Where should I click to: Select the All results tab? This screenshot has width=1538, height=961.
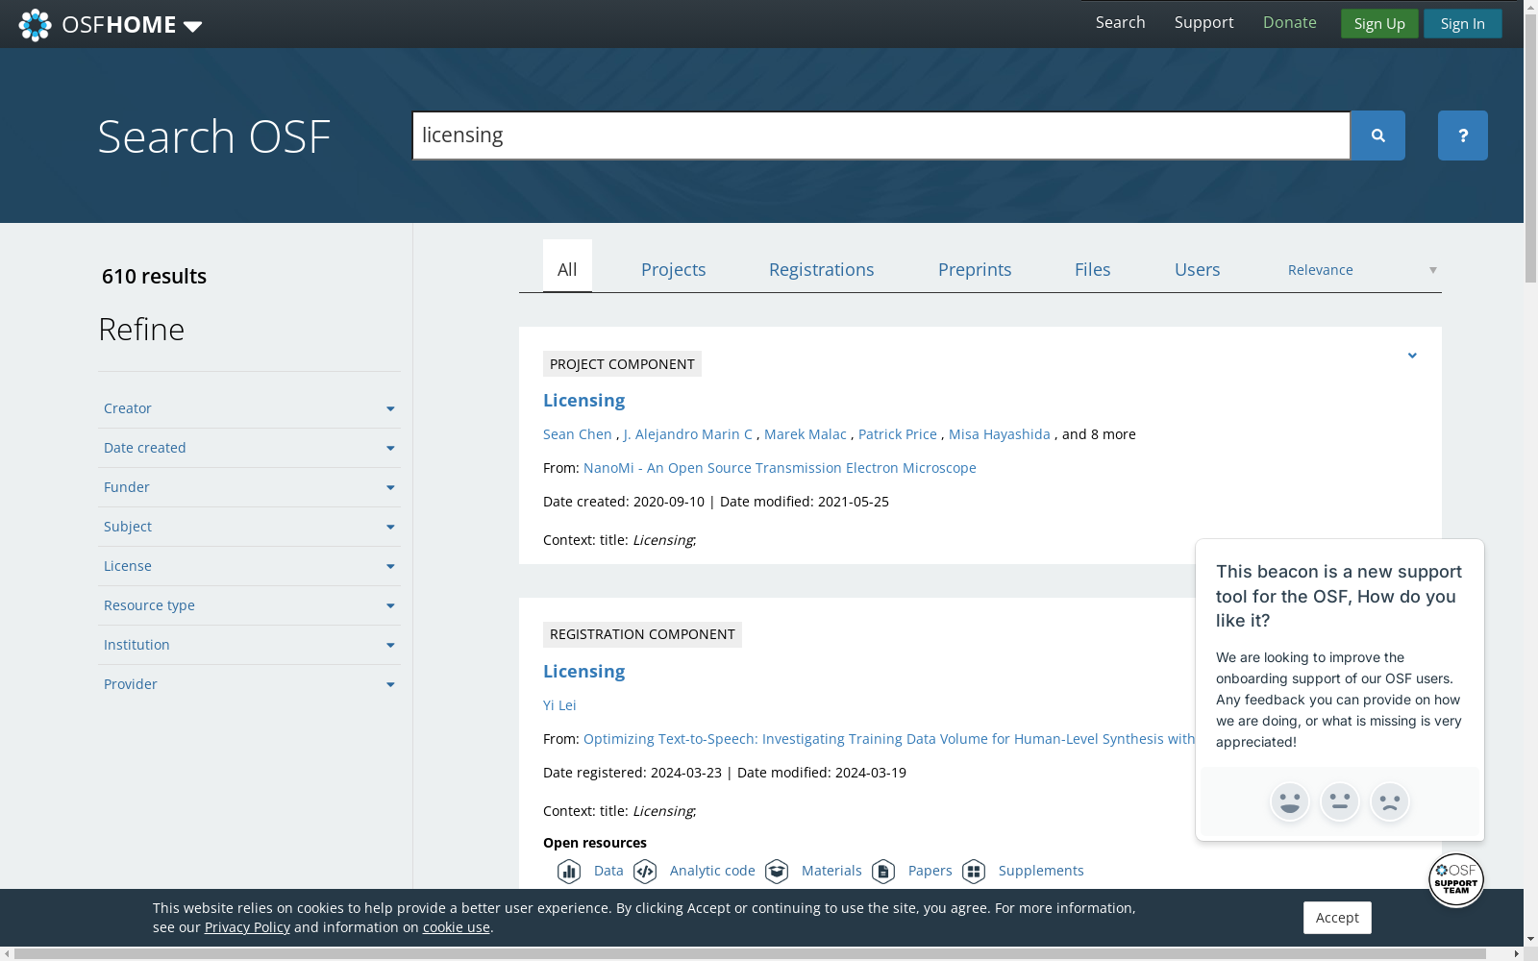tap(567, 266)
